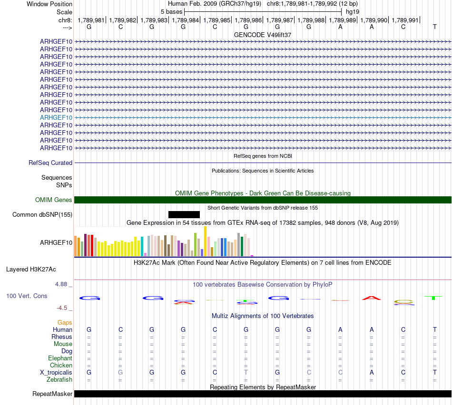Screen dimensions: 452x405
Task: Click the ARHGEF10 label beside the GTEx bar chart
Action: [x=56, y=242]
